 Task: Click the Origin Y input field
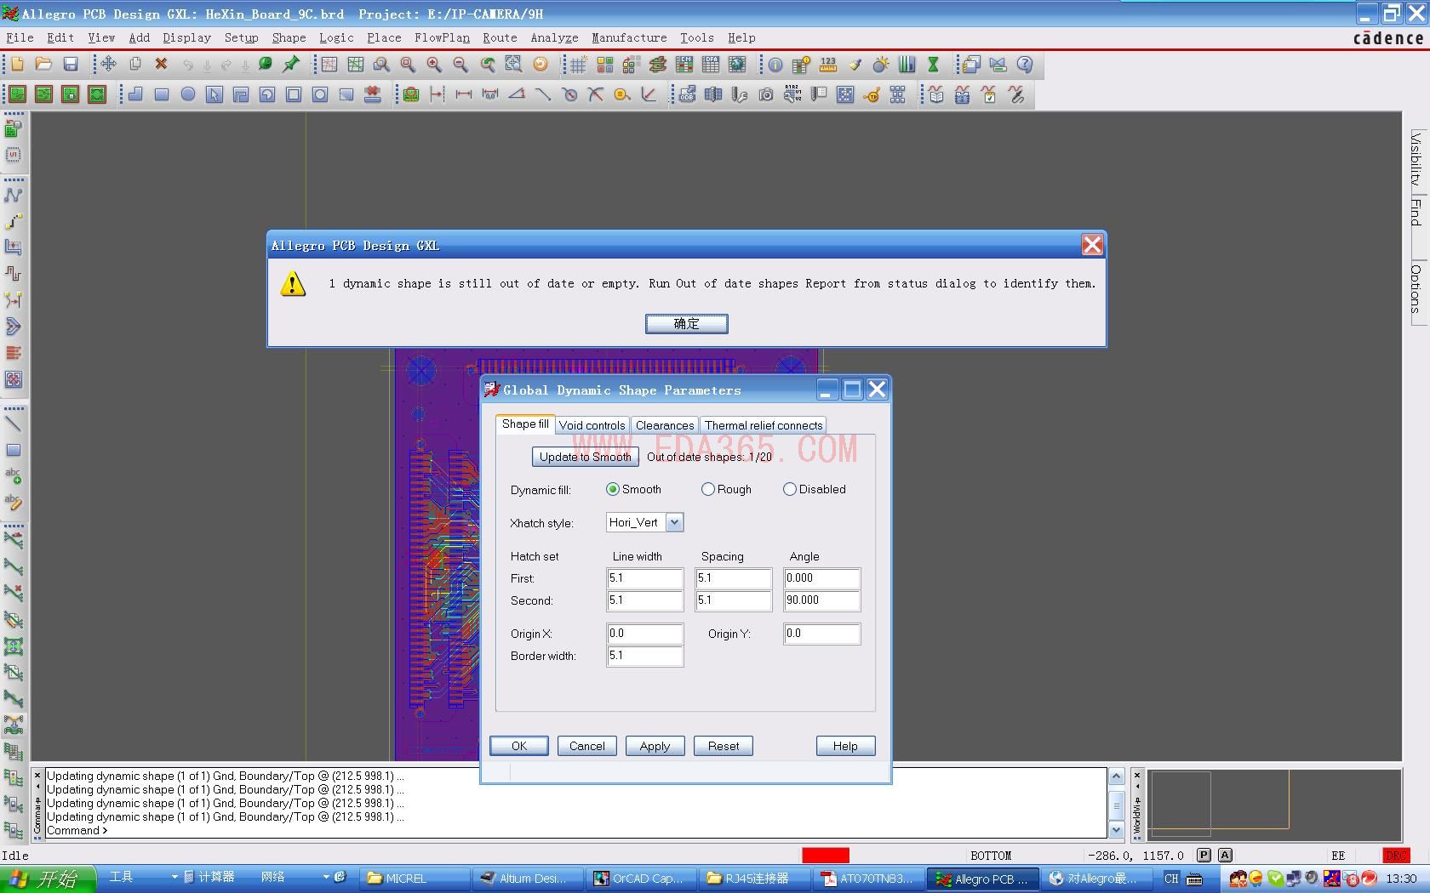point(822,634)
